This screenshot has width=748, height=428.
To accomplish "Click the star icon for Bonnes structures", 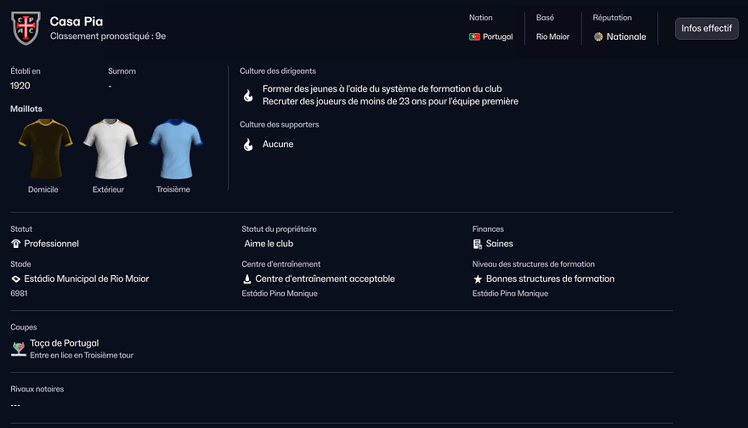I will [x=478, y=279].
